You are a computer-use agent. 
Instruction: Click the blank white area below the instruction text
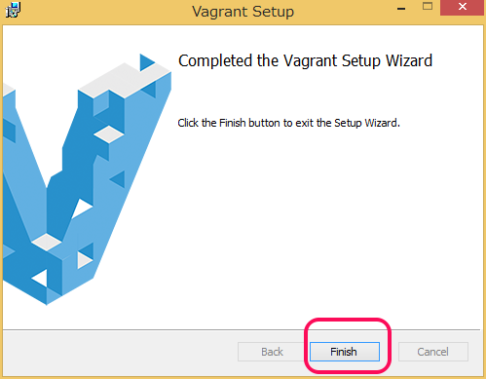pyautogui.click(x=324, y=227)
